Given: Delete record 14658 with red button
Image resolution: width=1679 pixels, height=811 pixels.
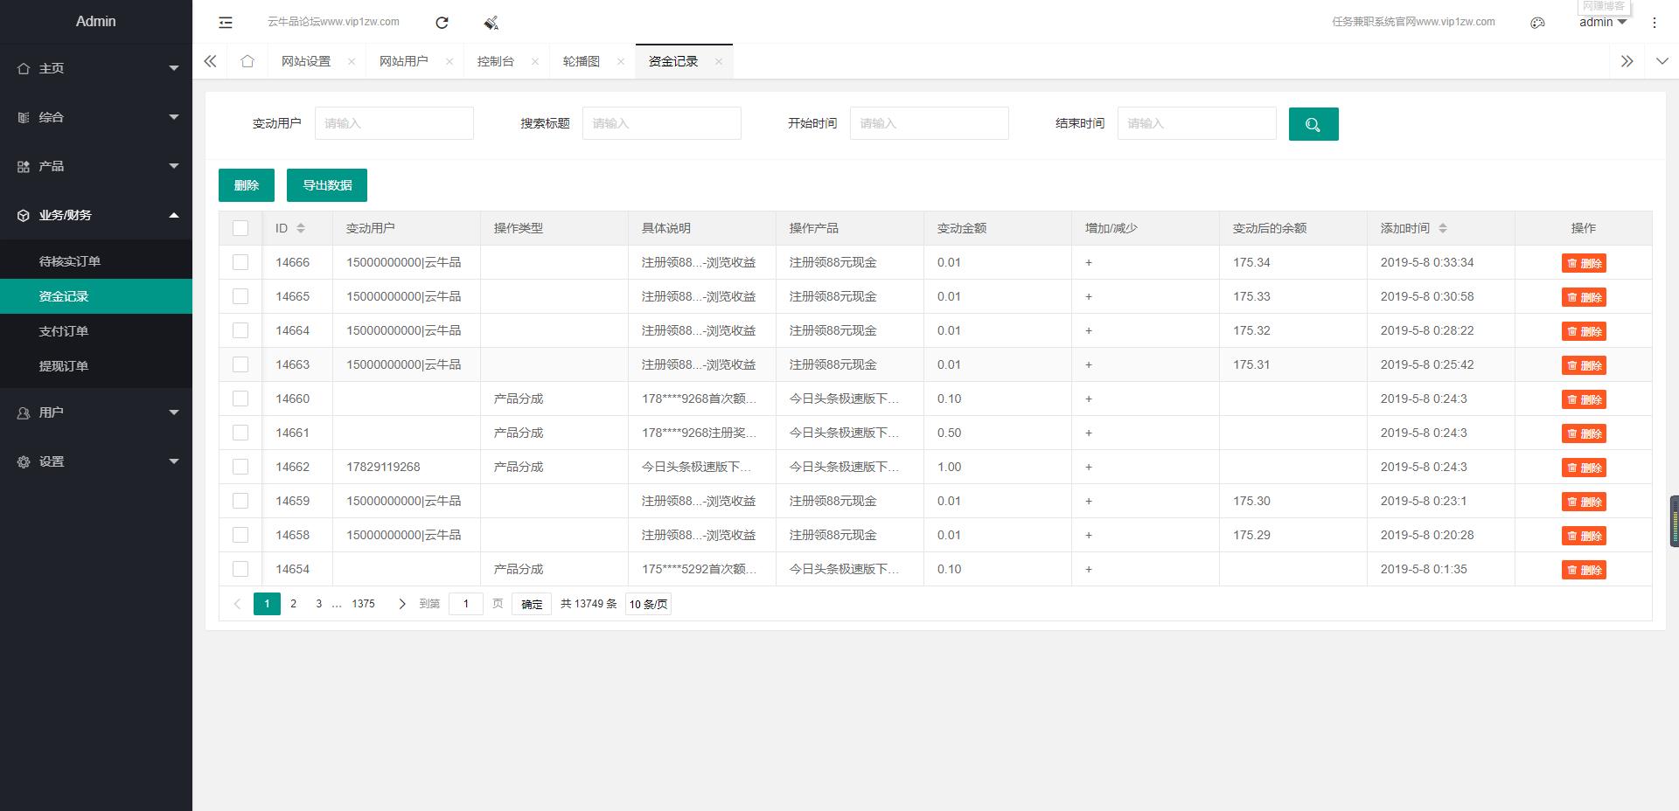Looking at the screenshot, I should click(x=1584, y=536).
